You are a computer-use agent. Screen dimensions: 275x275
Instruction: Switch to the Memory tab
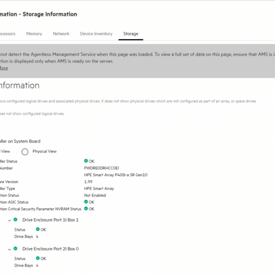pos(34,34)
